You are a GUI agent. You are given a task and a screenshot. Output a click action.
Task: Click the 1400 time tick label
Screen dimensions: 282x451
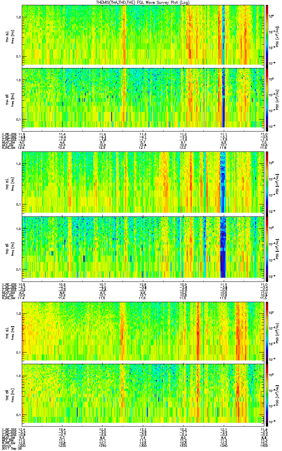pos(263,446)
